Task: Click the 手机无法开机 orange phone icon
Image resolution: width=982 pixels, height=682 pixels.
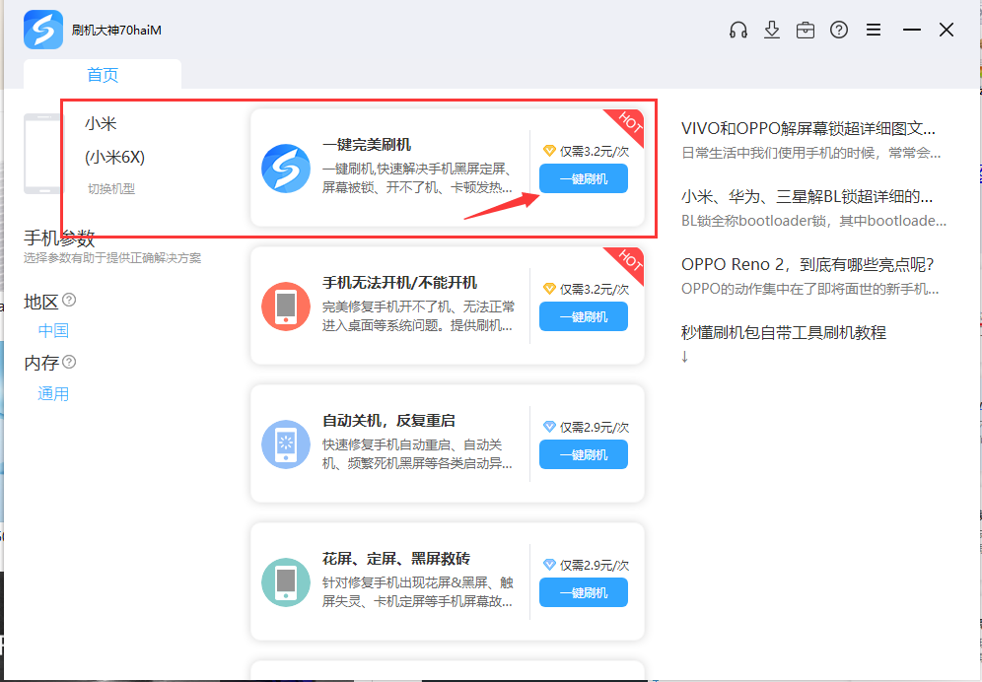Action: (x=286, y=307)
